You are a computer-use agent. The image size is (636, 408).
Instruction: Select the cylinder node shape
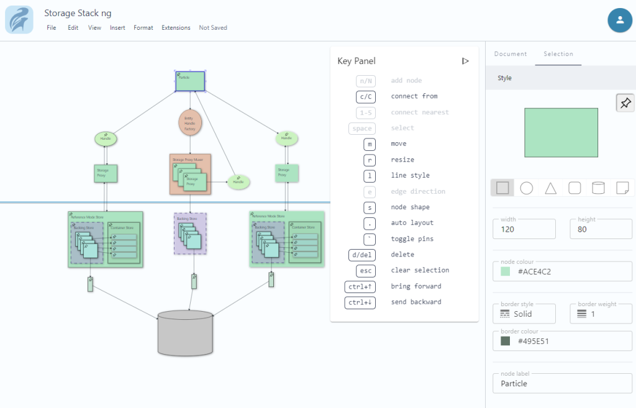coord(598,188)
